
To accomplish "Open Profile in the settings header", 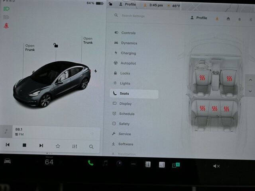I will click(199, 18).
